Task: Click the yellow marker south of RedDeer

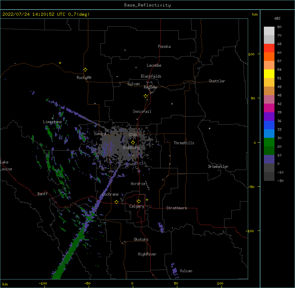Action: point(145,96)
